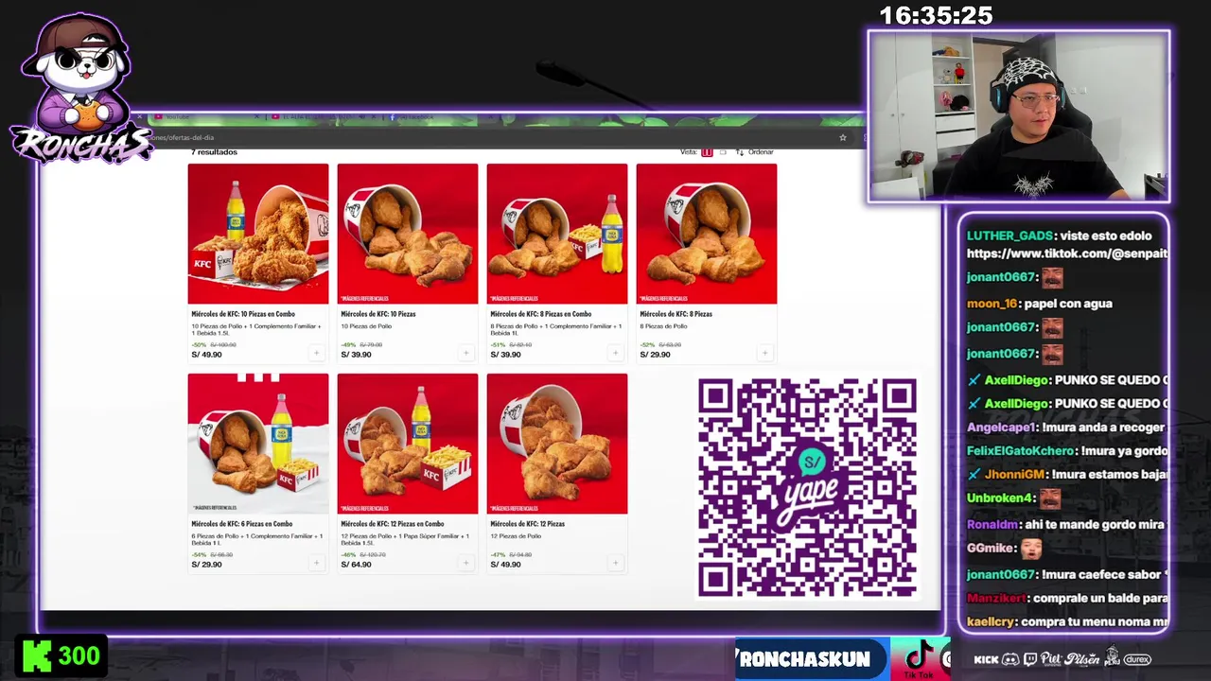Image resolution: width=1211 pixels, height=681 pixels.
Task: Click the Yape QR code
Action: coord(807,487)
